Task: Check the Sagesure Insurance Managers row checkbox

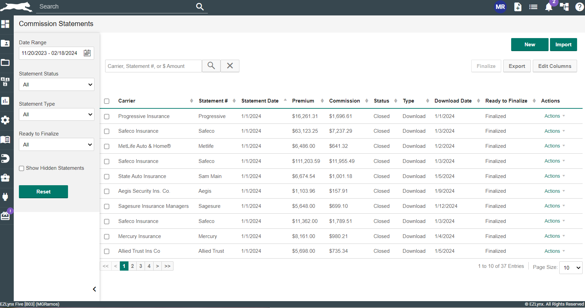Action: click(107, 206)
